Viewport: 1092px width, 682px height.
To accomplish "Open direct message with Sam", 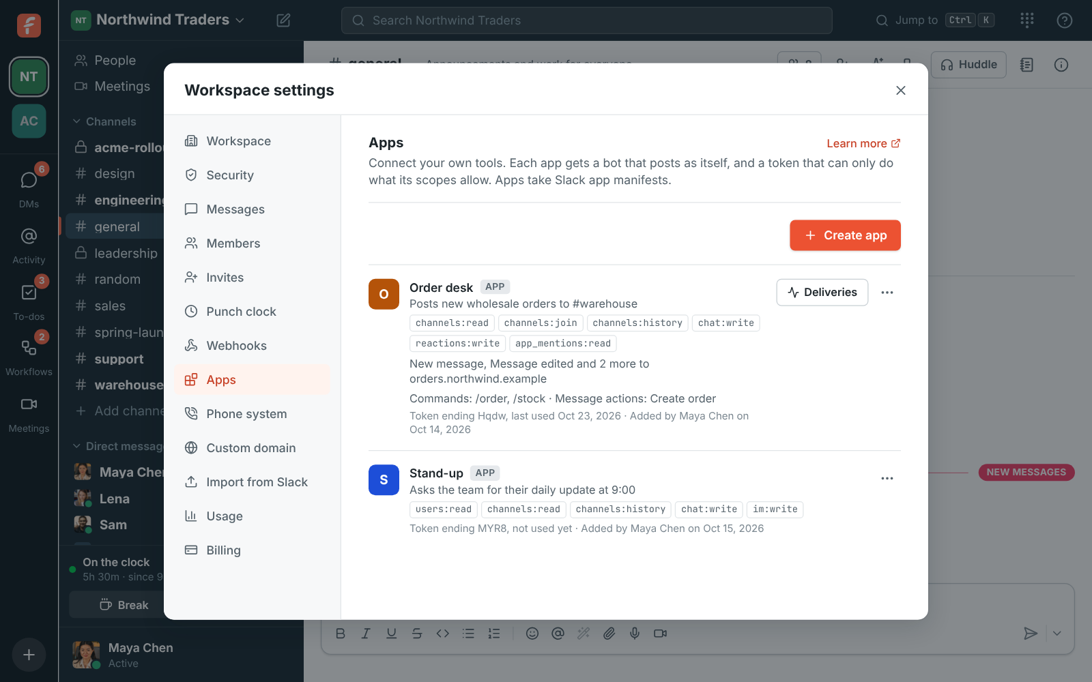I will (x=115, y=524).
